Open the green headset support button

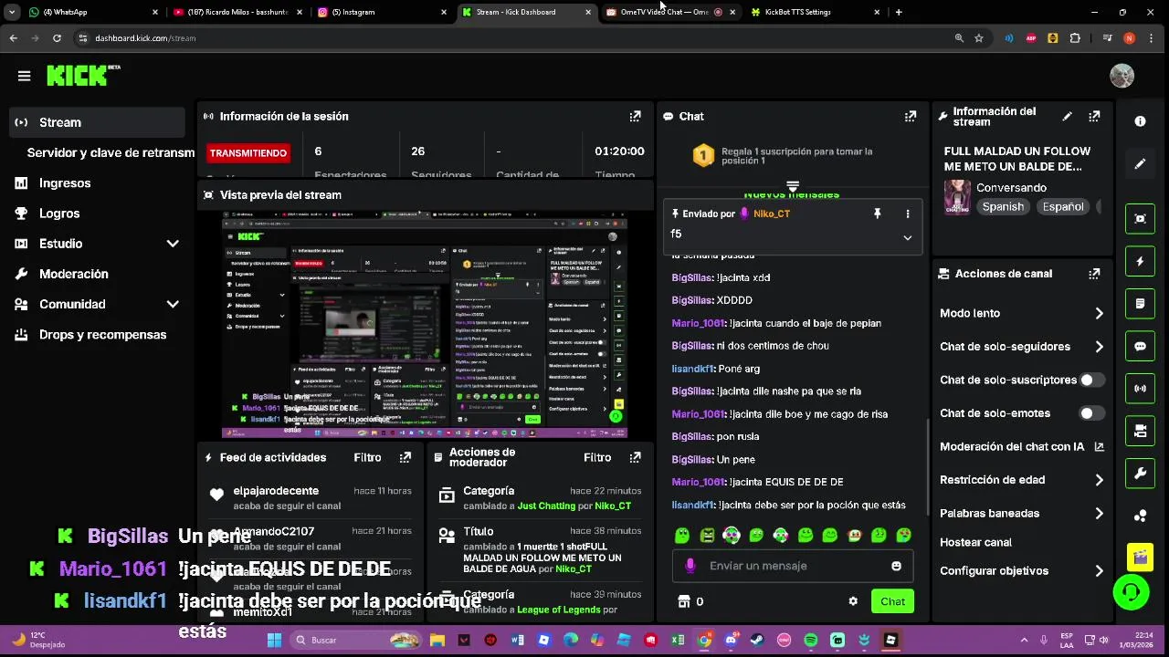pos(1131,592)
